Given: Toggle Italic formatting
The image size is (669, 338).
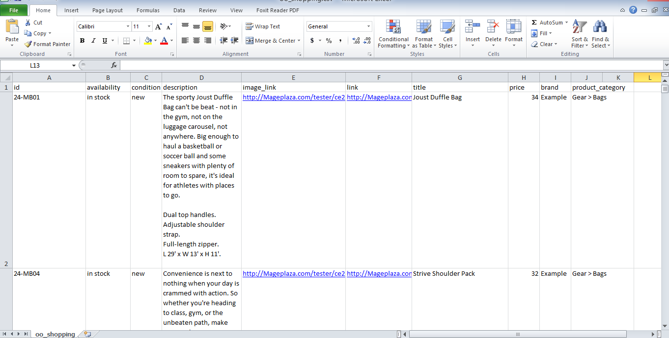Looking at the screenshot, I should click(93, 41).
